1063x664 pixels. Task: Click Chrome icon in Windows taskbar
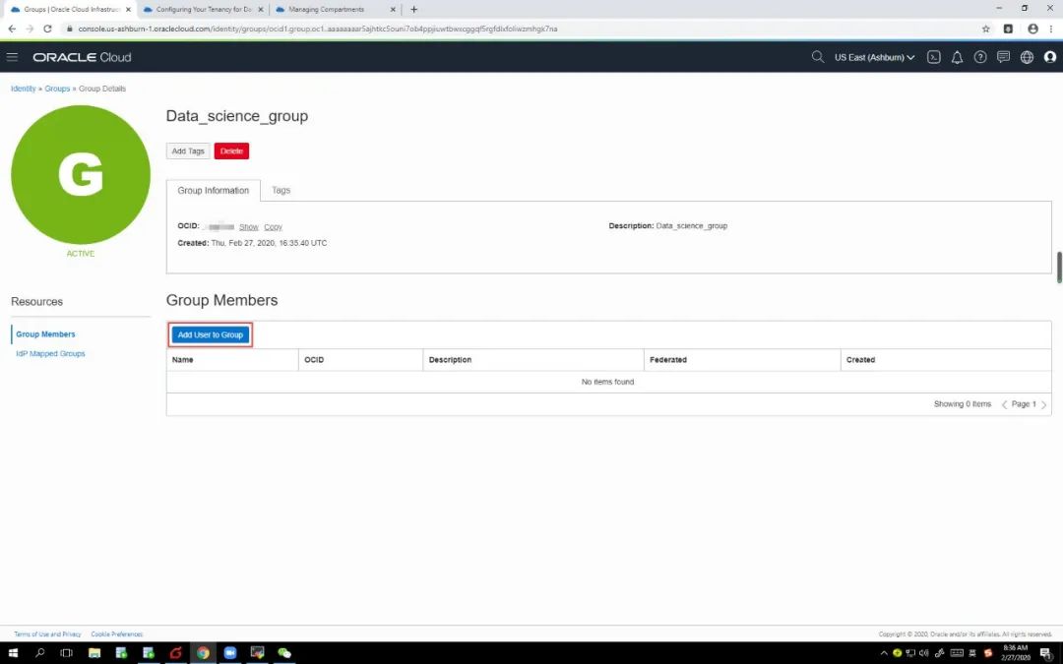[x=203, y=652]
